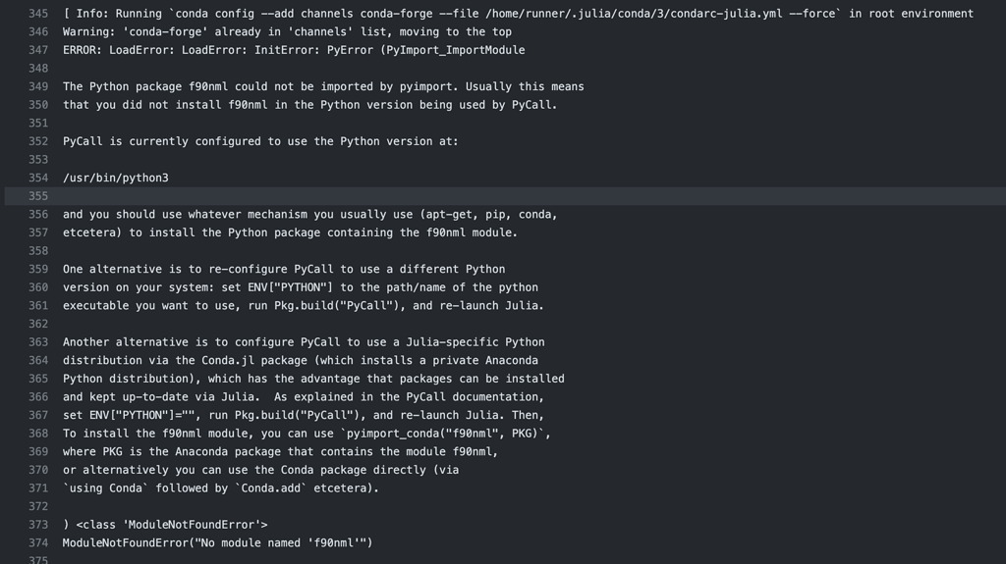The height and width of the screenshot is (564, 1006).
Task: Click line number 374
Action: pyautogui.click(x=37, y=542)
